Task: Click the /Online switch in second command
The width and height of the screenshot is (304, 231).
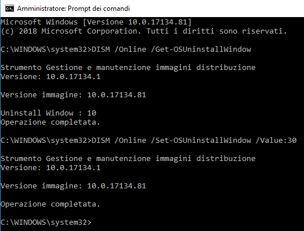Action: tap(130, 141)
